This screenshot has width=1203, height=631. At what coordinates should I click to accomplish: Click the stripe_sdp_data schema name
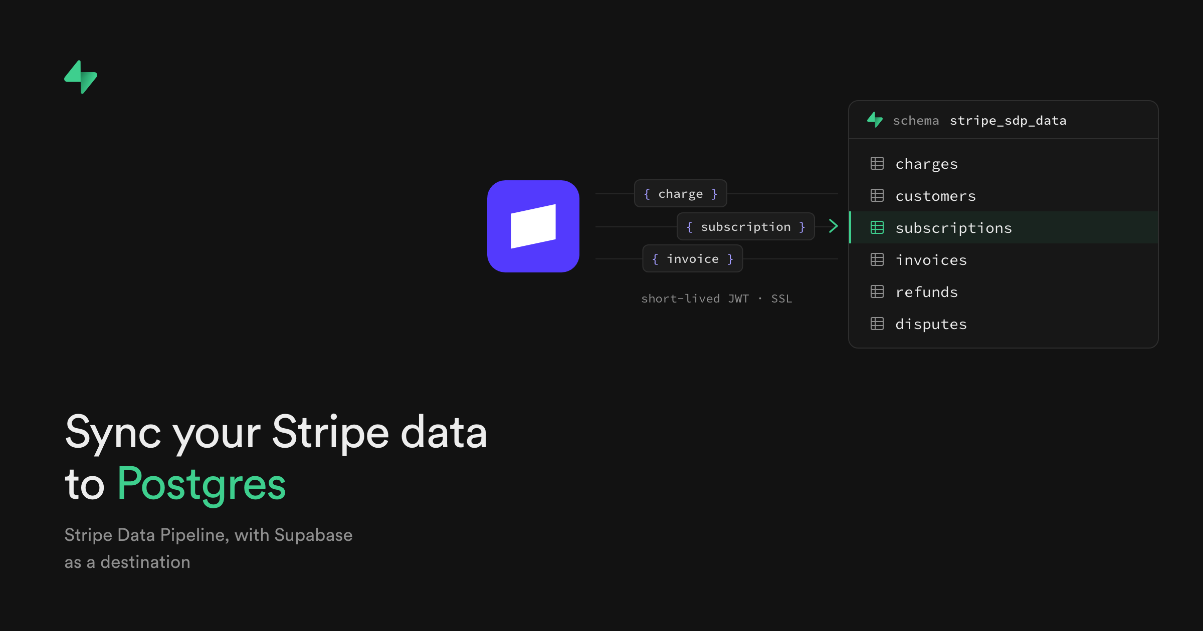tap(1008, 121)
